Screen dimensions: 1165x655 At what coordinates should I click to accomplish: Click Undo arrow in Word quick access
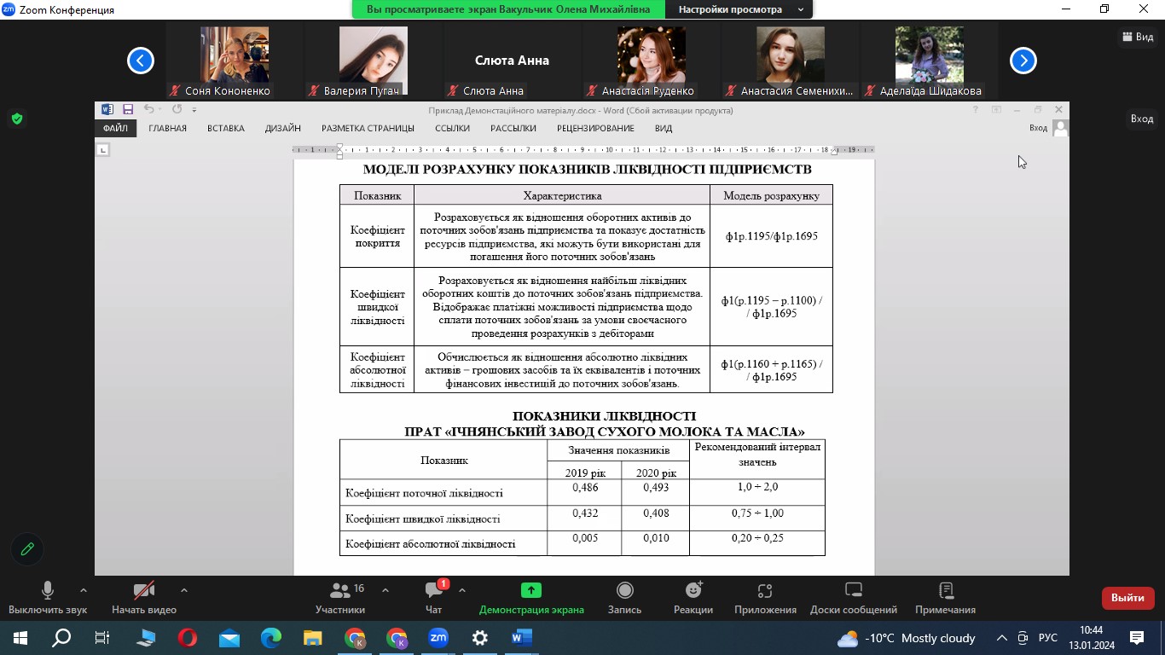tap(149, 109)
